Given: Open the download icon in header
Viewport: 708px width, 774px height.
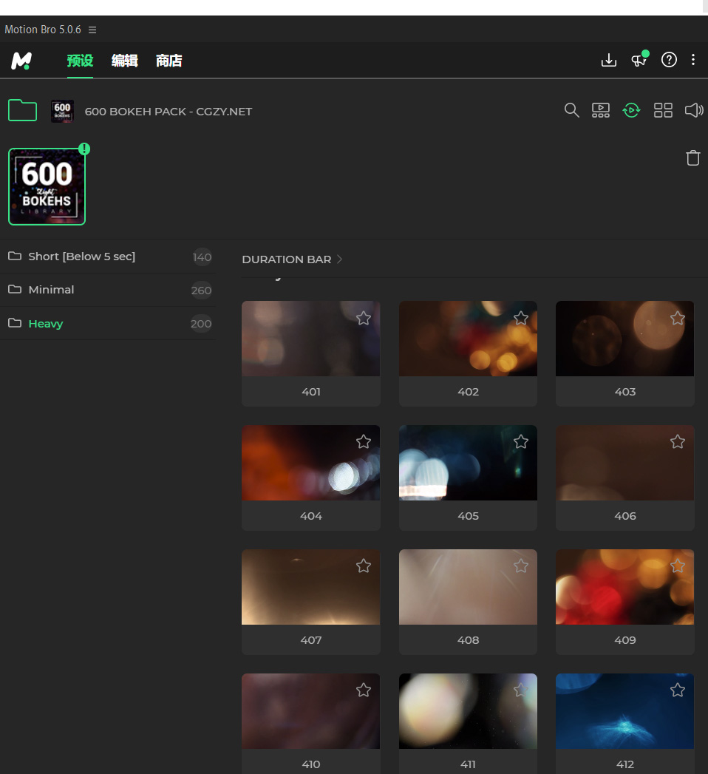Looking at the screenshot, I should tap(608, 60).
